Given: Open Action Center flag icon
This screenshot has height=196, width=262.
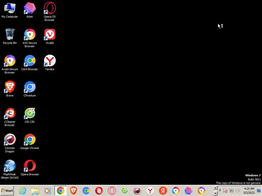Looking at the screenshot, I should 225,190.
